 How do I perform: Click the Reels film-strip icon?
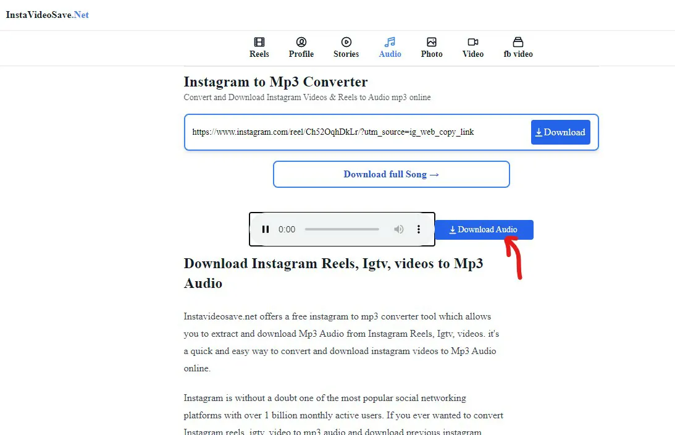259,42
